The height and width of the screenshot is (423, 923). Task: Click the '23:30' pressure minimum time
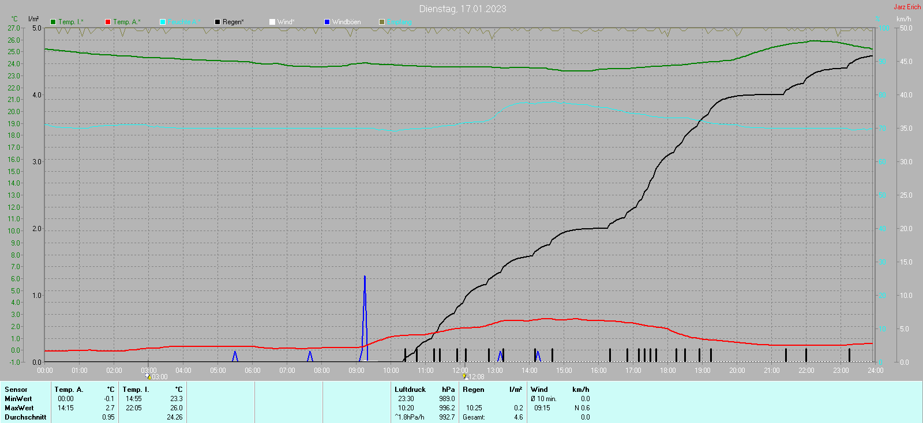click(406, 399)
